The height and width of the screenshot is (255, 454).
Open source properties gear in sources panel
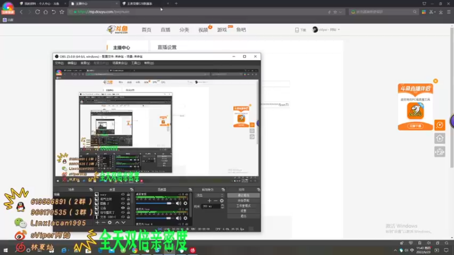tap(110, 223)
